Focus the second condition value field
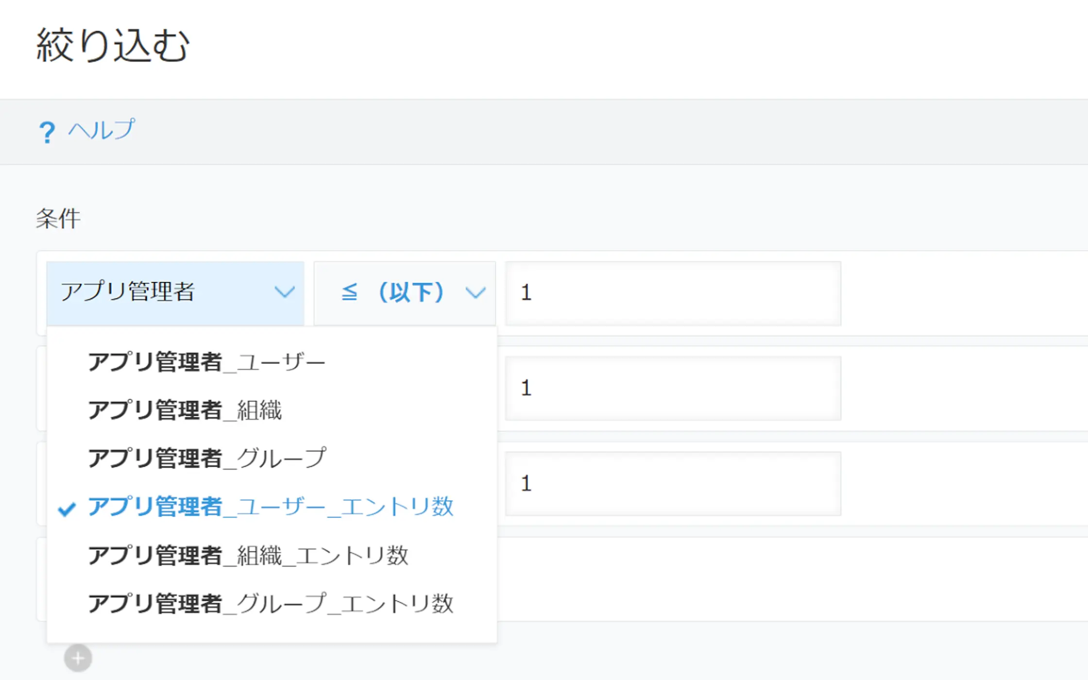The image size is (1088, 680). (673, 388)
